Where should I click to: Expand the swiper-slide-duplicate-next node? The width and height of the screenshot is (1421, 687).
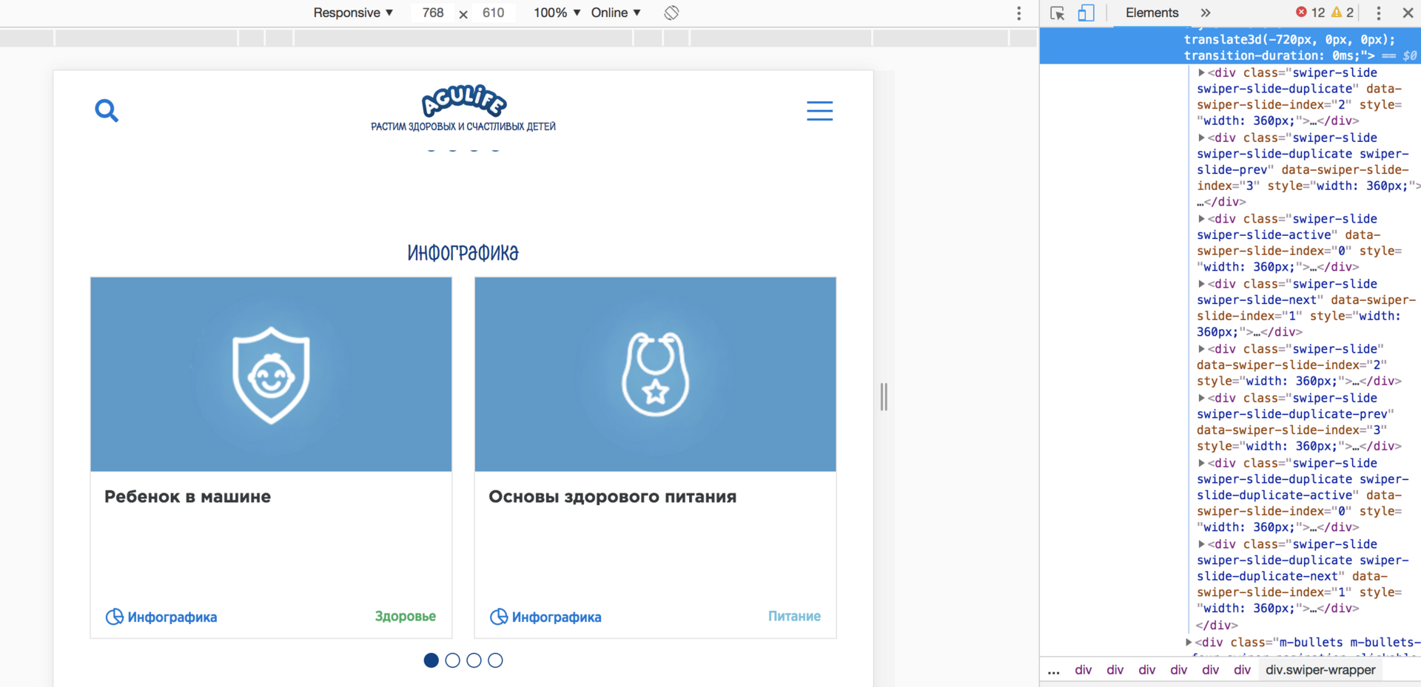[1201, 544]
